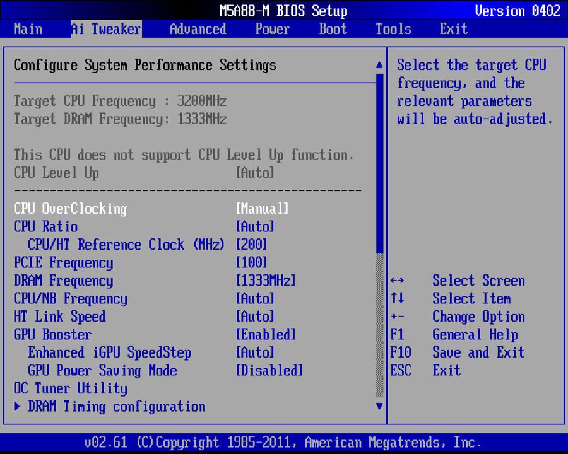Open the CPU Ratio [Auto] option
568x454 pixels.
coord(255,226)
